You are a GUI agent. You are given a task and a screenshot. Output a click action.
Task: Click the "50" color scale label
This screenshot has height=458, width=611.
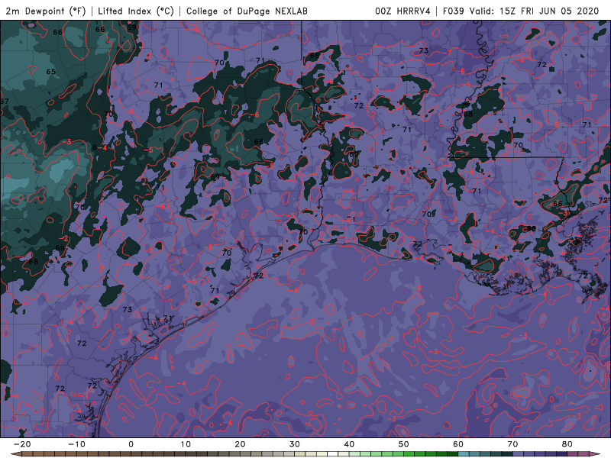click(404, 444)
